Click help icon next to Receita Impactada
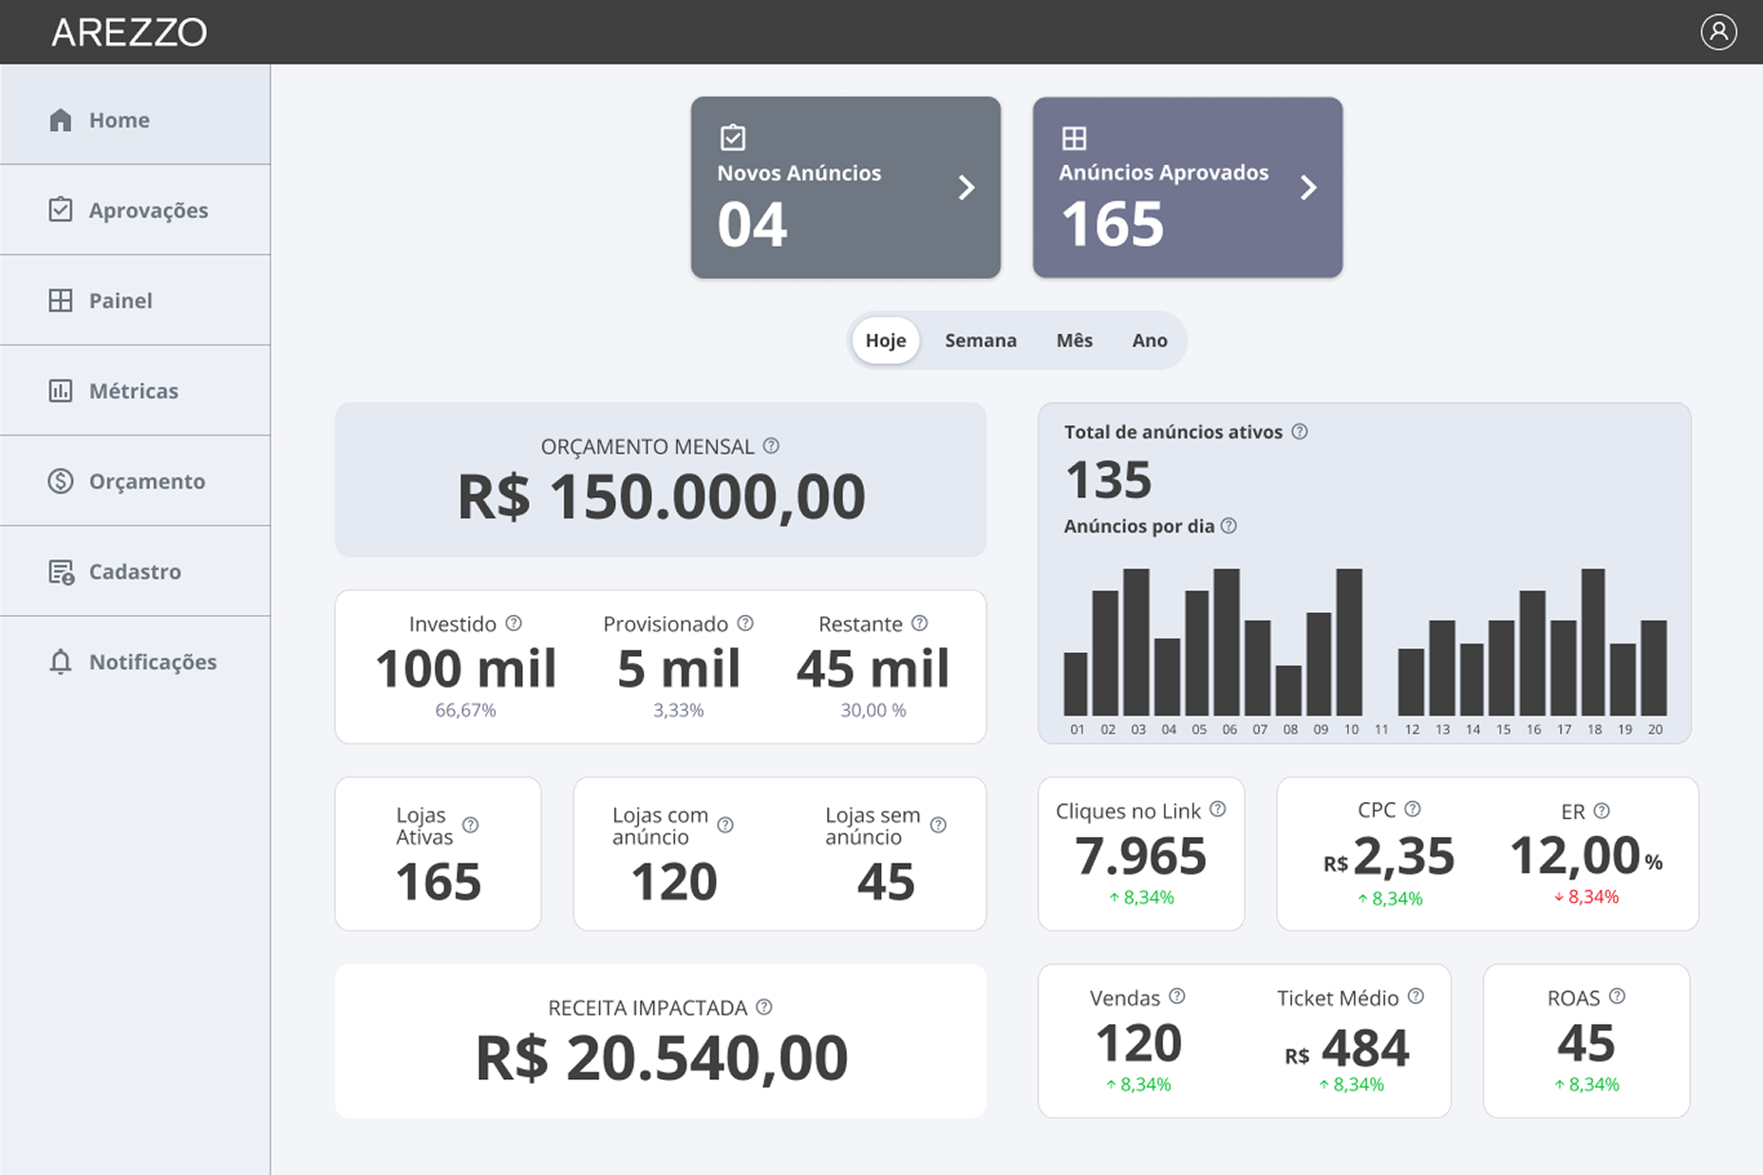The image size is (1763, 1175). [763, 1006]
